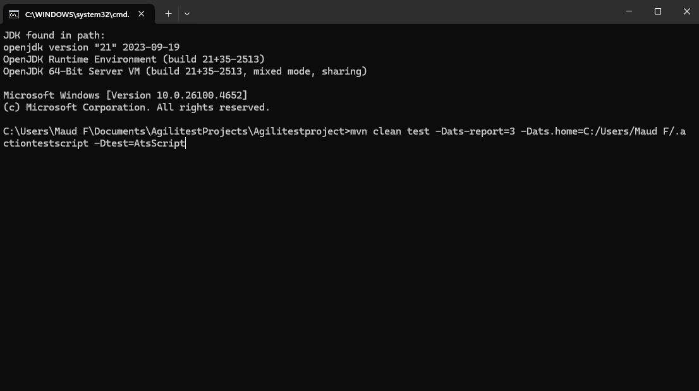Click the Agilitestproject prompt path text

[174, 131]
